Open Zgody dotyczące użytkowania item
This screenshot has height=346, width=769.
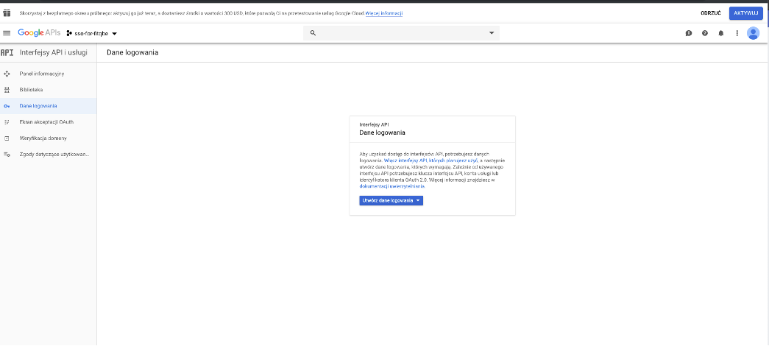click(54, 154)
